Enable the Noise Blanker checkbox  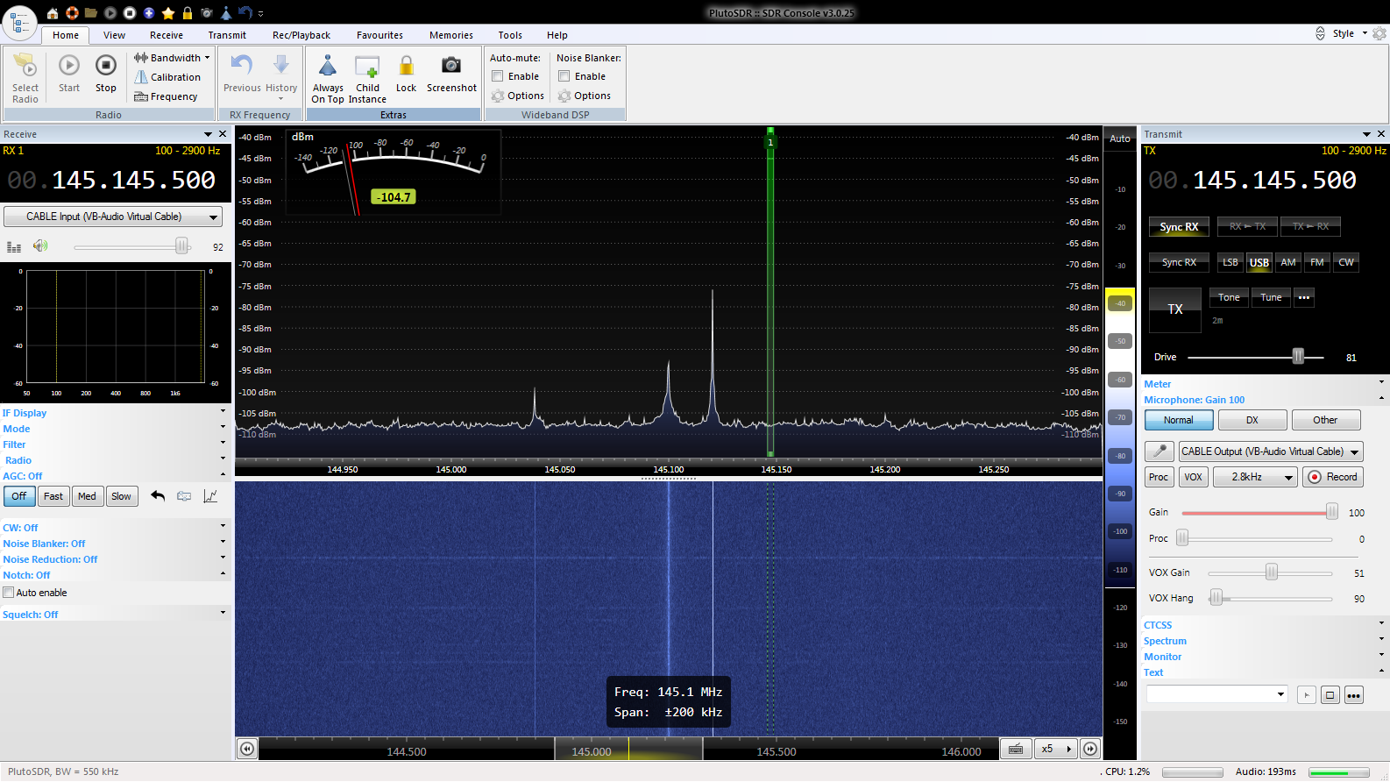click(x=564, y=76)
